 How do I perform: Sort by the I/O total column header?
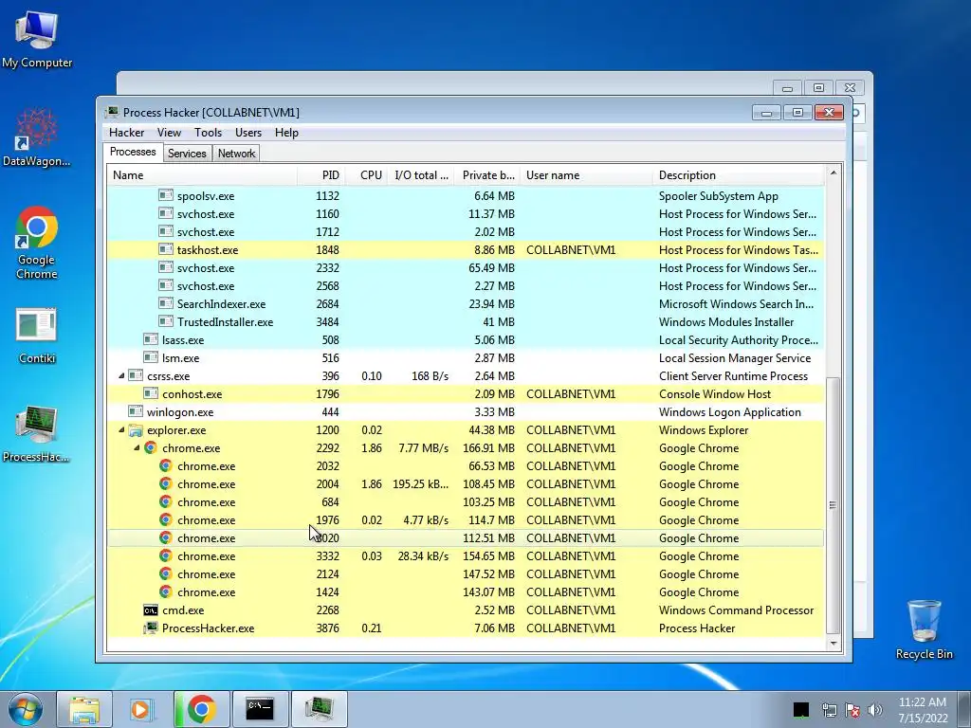click(x=421, y=175)
